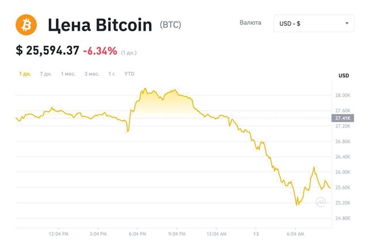Select the 1 дн. time range tab
The width and height of the screenshot is (368, 251).
pos(25,74)
